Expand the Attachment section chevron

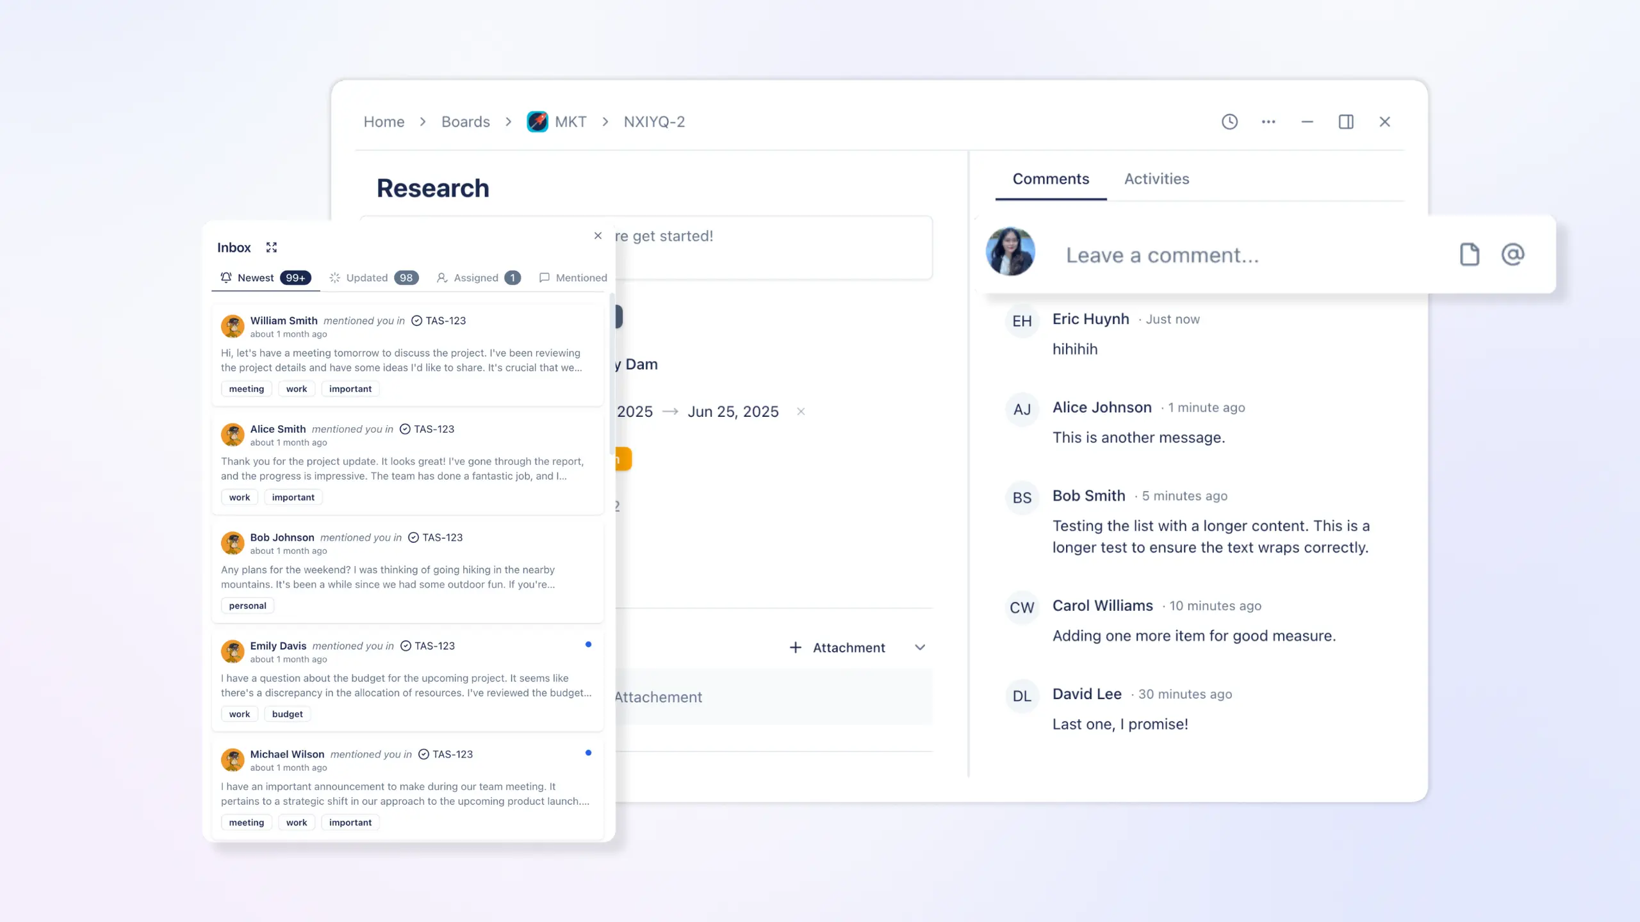click(x=920, y=647)
